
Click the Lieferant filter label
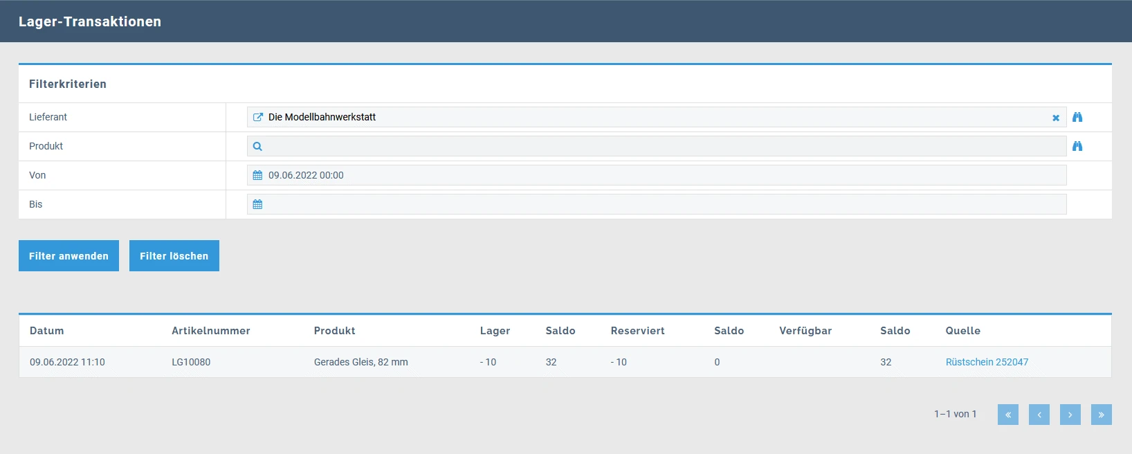coord(48,117)
